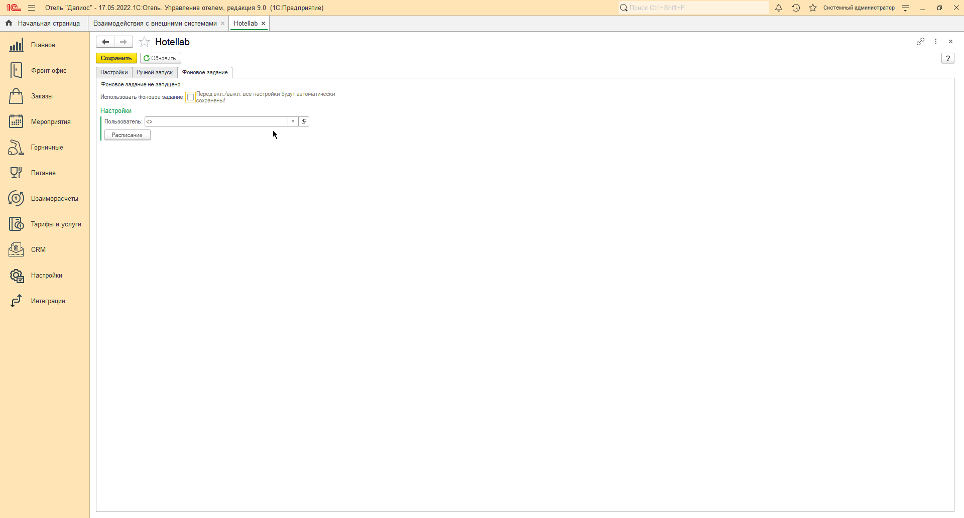Close the Hotellab tab
This screenshot has height=518, width=964.
263,24
